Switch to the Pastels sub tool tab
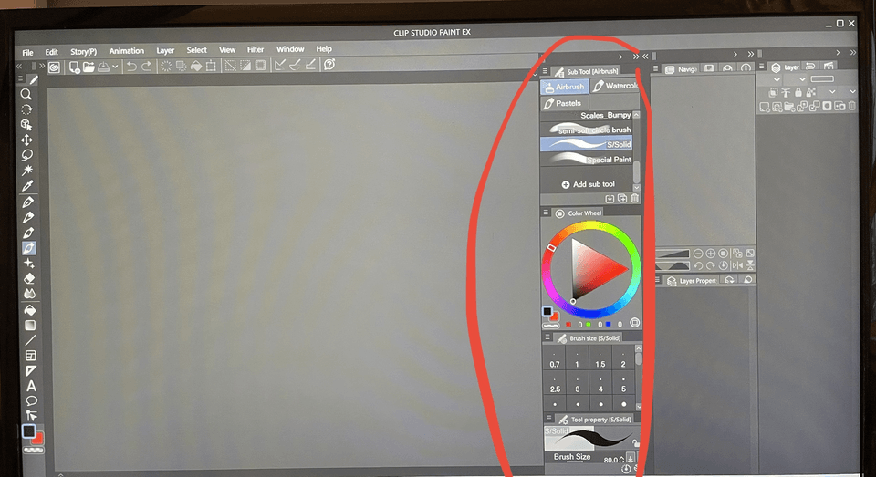876x477 pixels. click(x=563, y=103)
